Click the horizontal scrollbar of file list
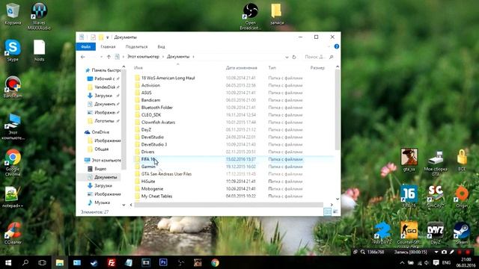Screen dimensions: 479x269 coord(228,205)
